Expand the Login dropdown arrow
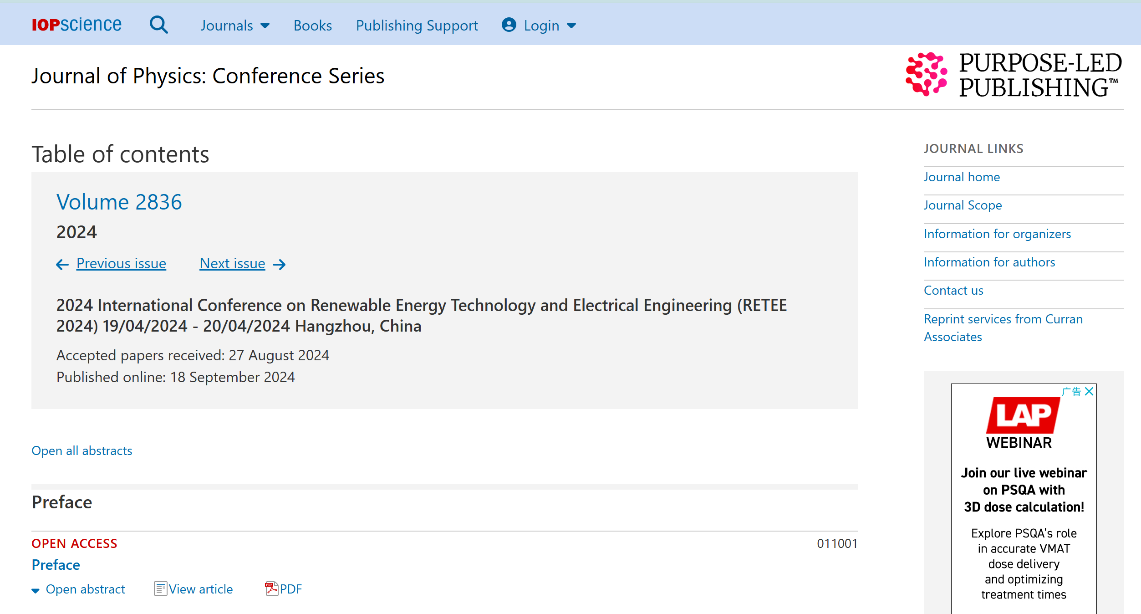Screen dimensions: 1141x614 click(571, 26)
